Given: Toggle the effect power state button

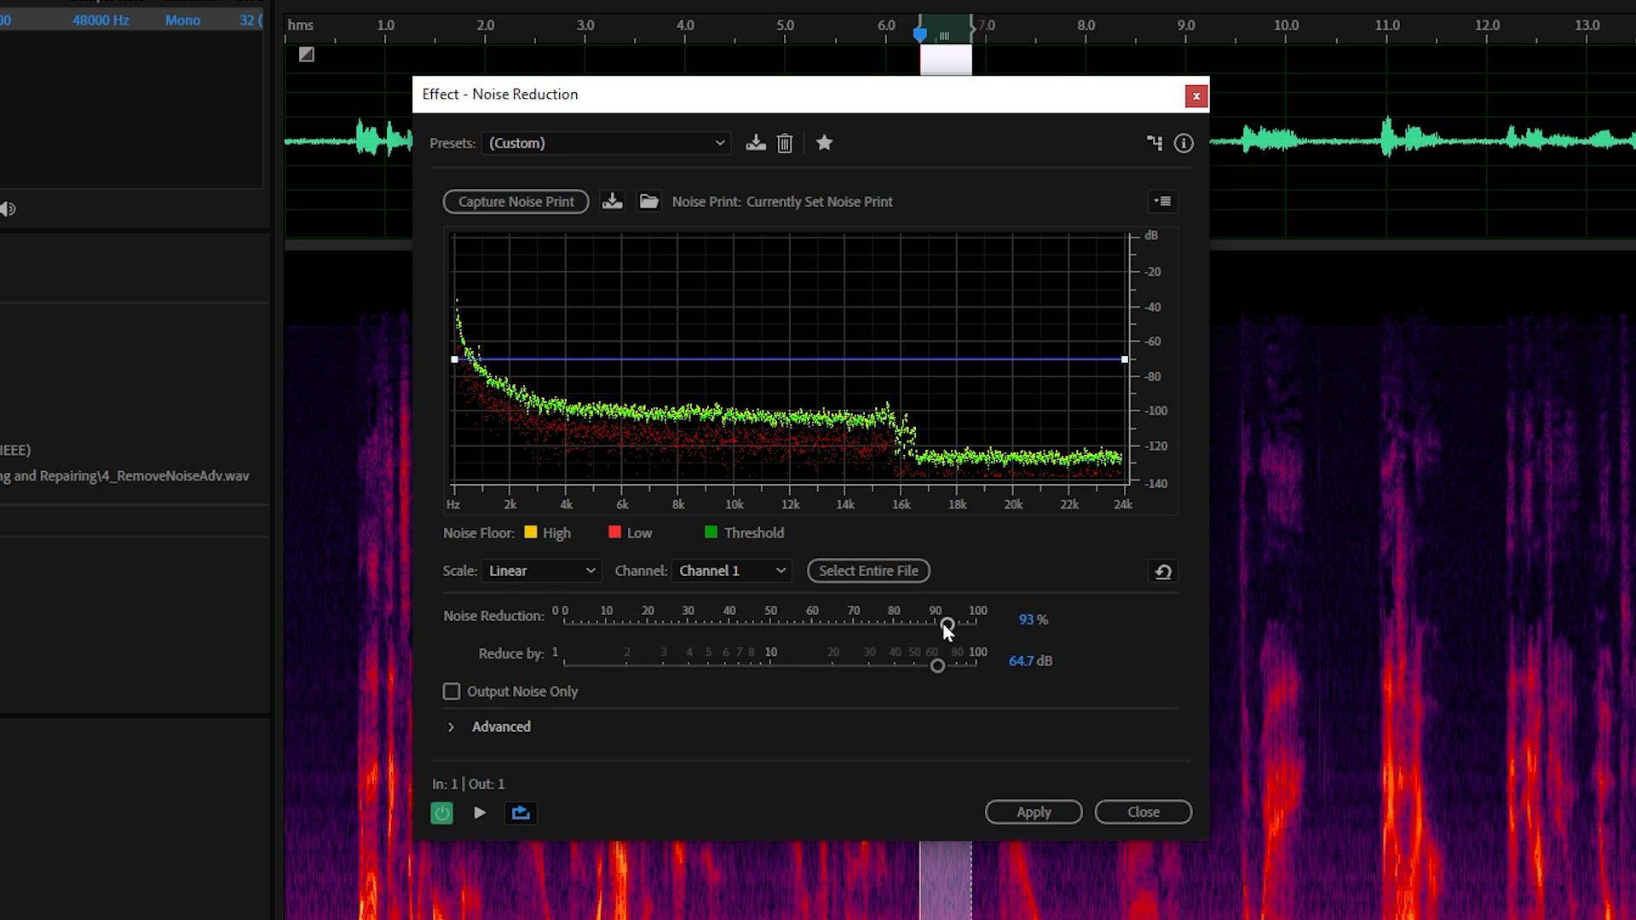Looking at the screenshot, I should coord(441,813).
